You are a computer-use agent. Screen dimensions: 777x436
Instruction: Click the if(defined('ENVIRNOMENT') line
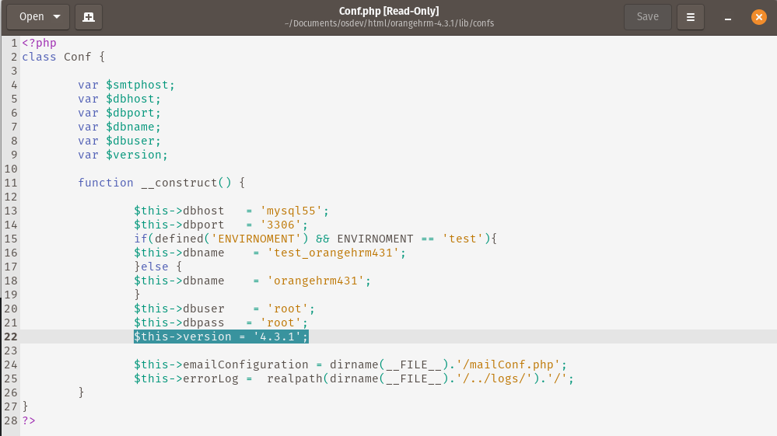(x=315, y=239)
